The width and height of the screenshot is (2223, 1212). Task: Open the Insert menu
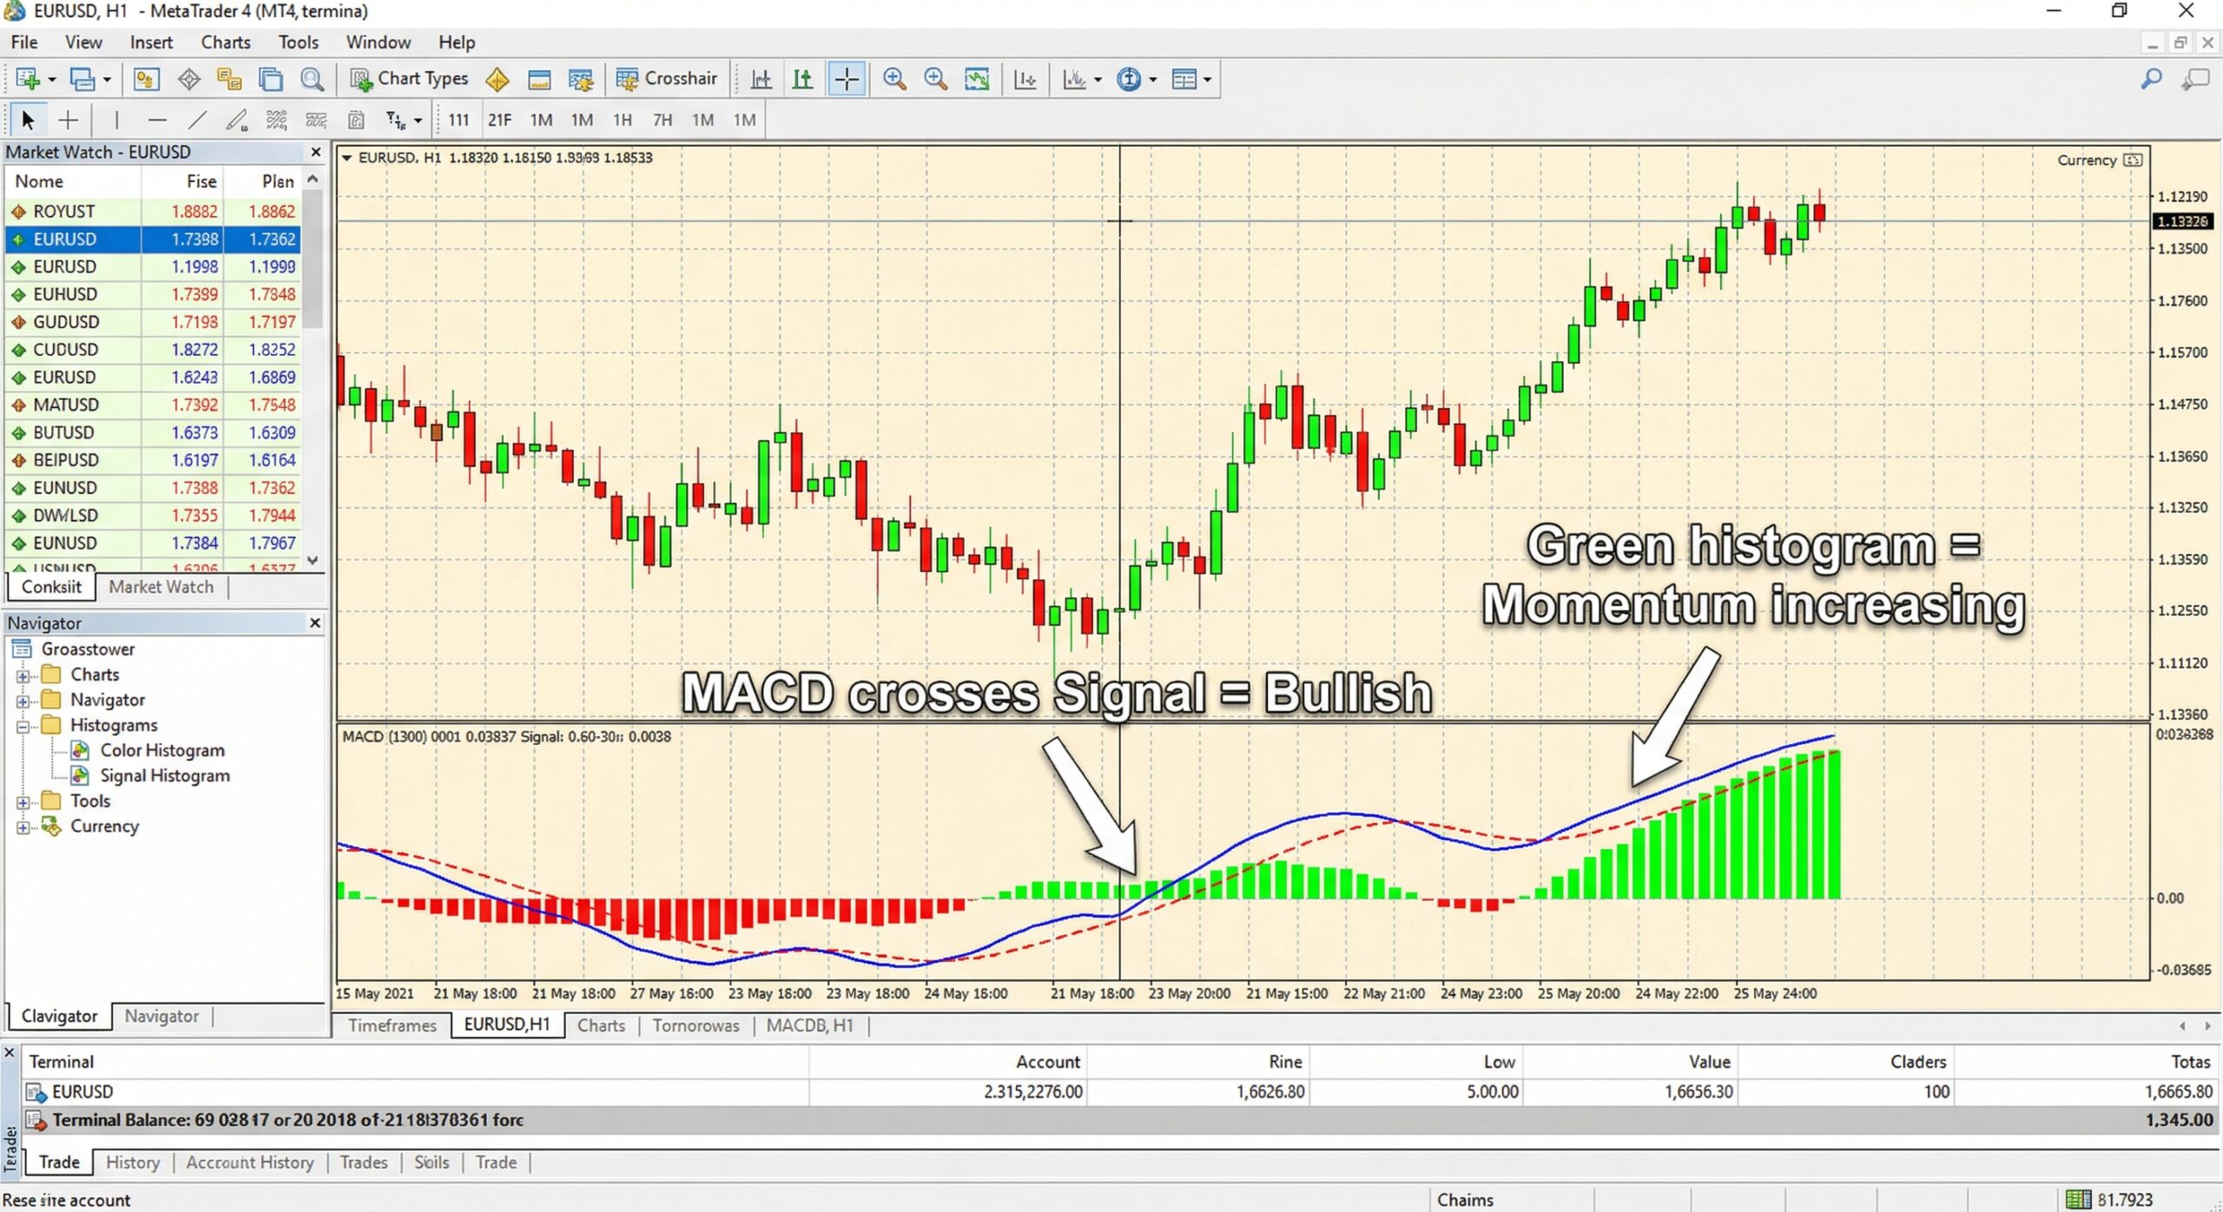pyautogui.click(x=150, y=41)
